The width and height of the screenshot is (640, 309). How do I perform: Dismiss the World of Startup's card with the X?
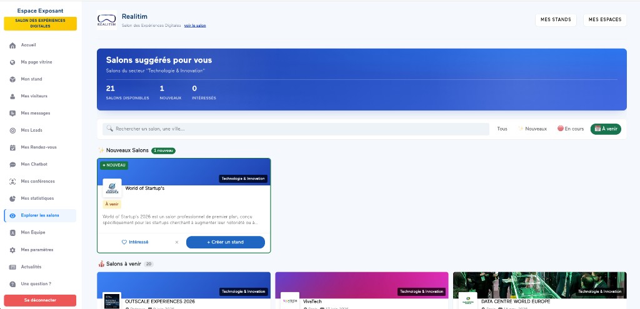click(x=177, y=242)
